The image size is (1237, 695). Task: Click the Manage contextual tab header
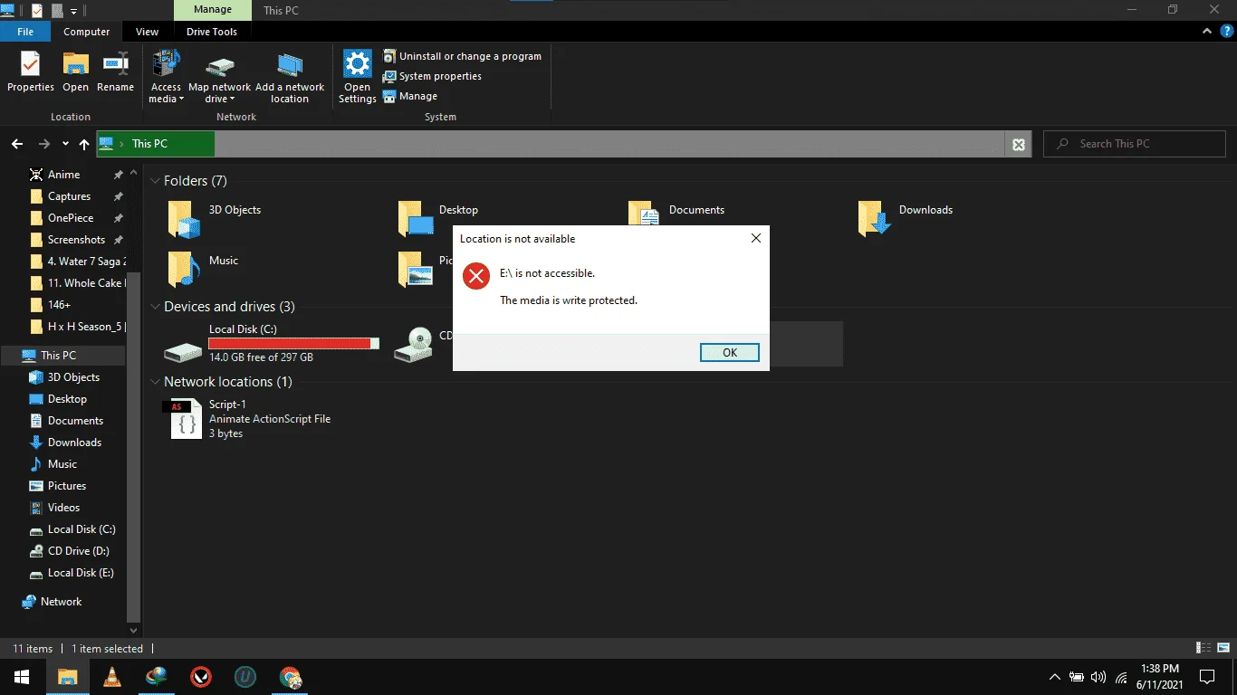pos(211,10)
